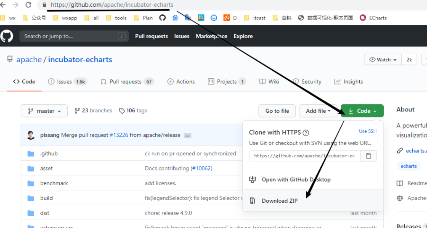
Task: Switch clone method via Use SSH
Action: pyautogui.click(x=368, y=131)
